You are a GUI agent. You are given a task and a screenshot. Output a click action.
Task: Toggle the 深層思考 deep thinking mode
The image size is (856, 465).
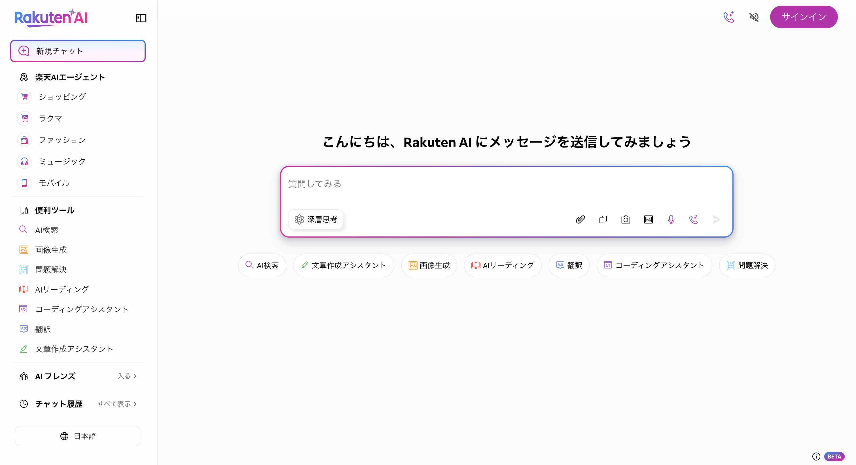pos(316,219)
